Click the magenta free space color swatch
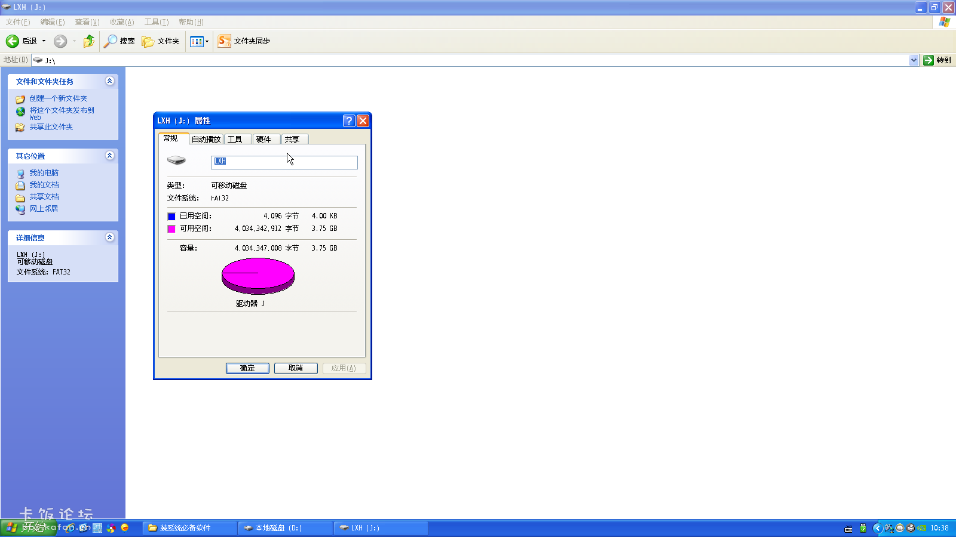Viewport: 956px width, 537px height. pos(171,229)
